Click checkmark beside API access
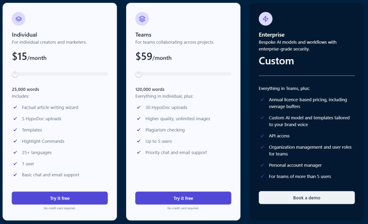The width and height of the screenshot is (368, 224). coord(262,136)
